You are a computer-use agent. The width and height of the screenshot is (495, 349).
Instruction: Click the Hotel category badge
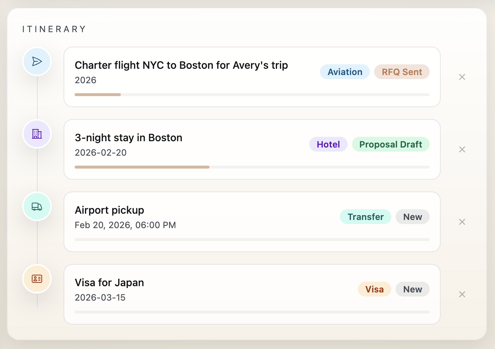point(328,144)
